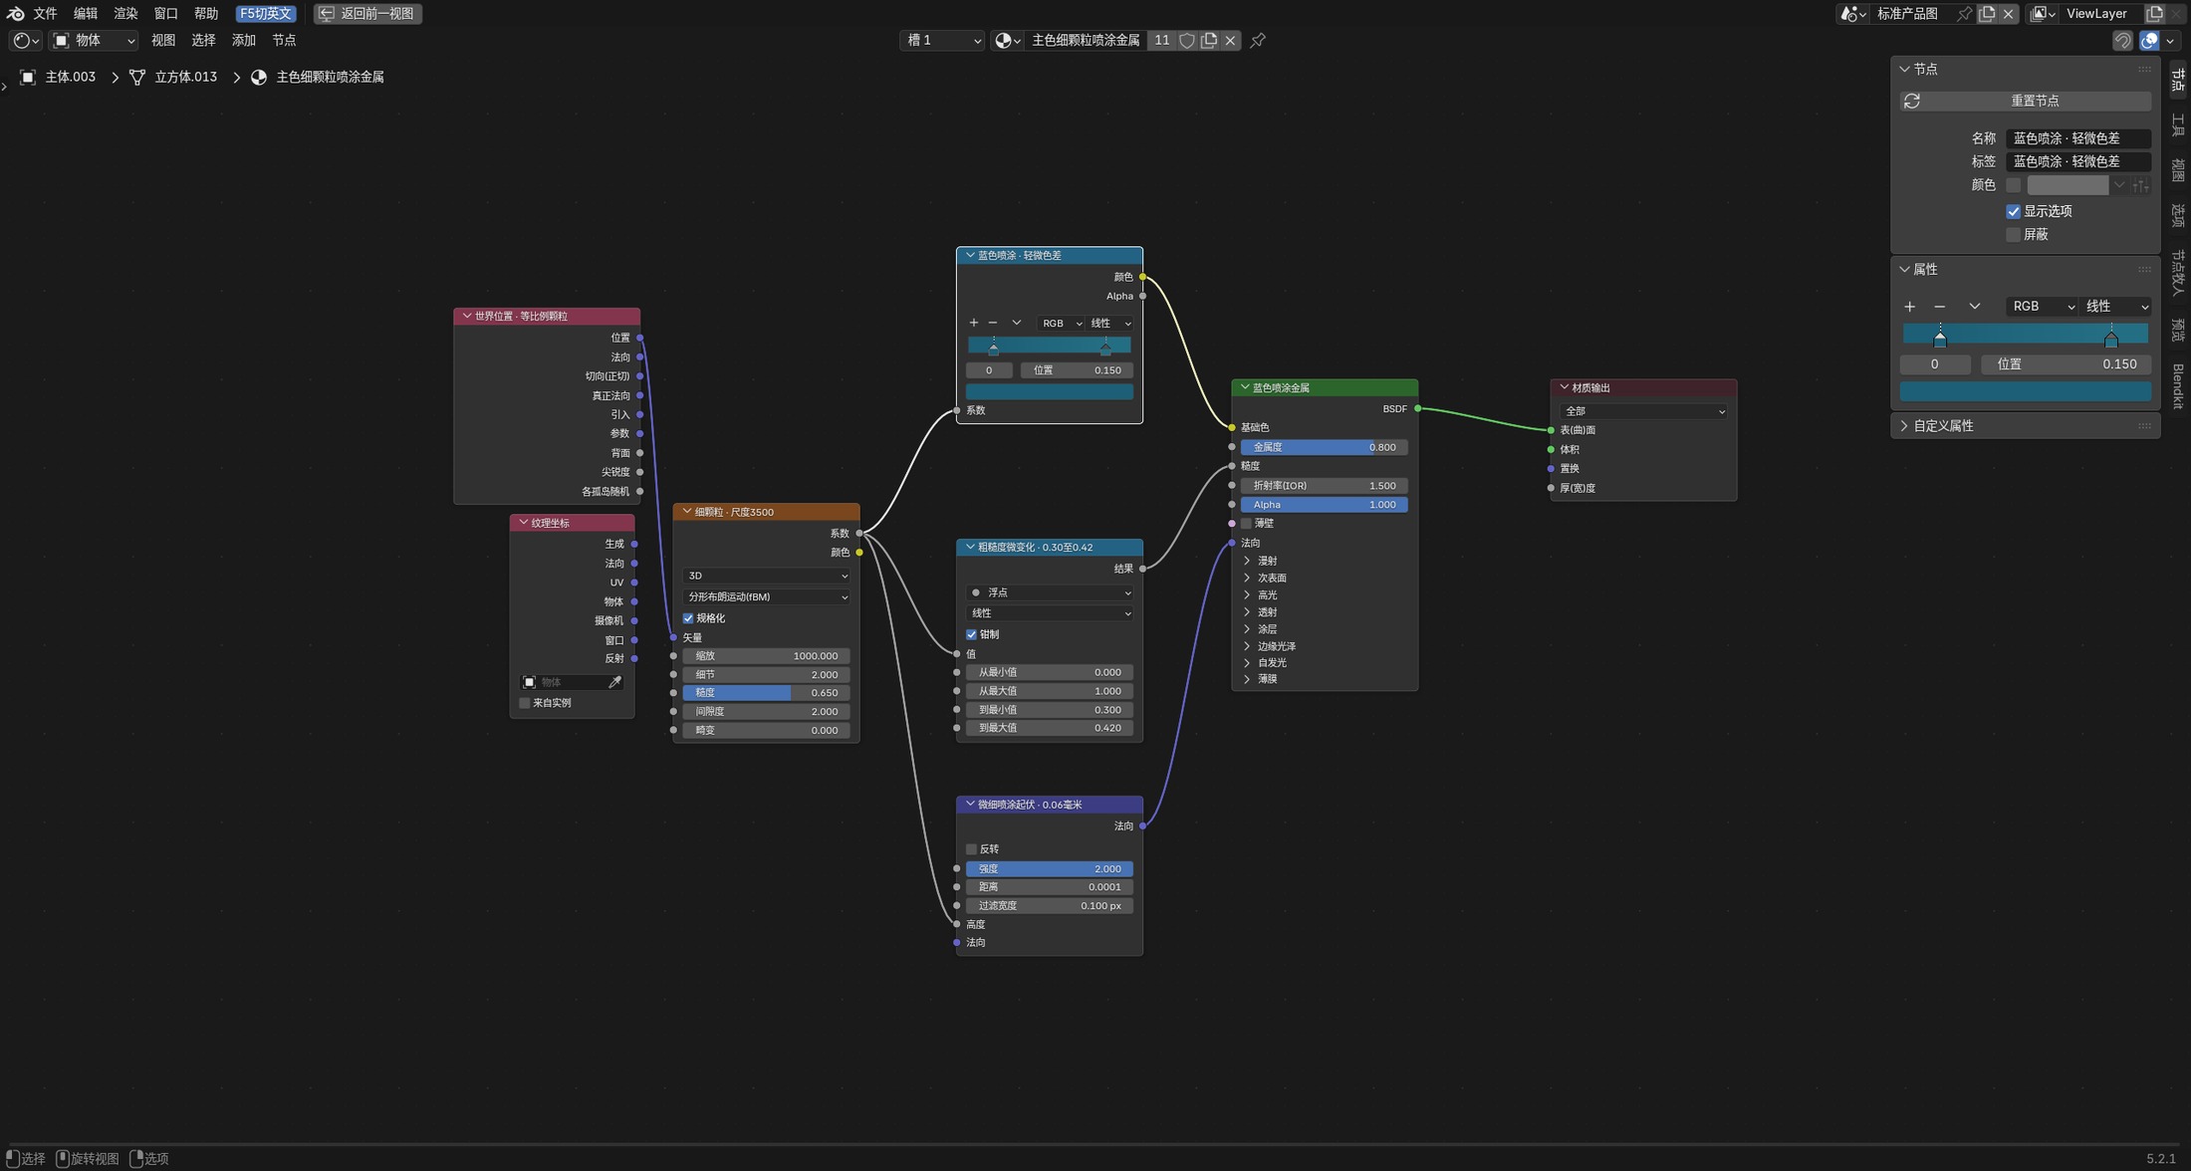This screenshot has height=1171, width=2191.
Task: Unlink the material with the X icon
Action: (1231, 40)
